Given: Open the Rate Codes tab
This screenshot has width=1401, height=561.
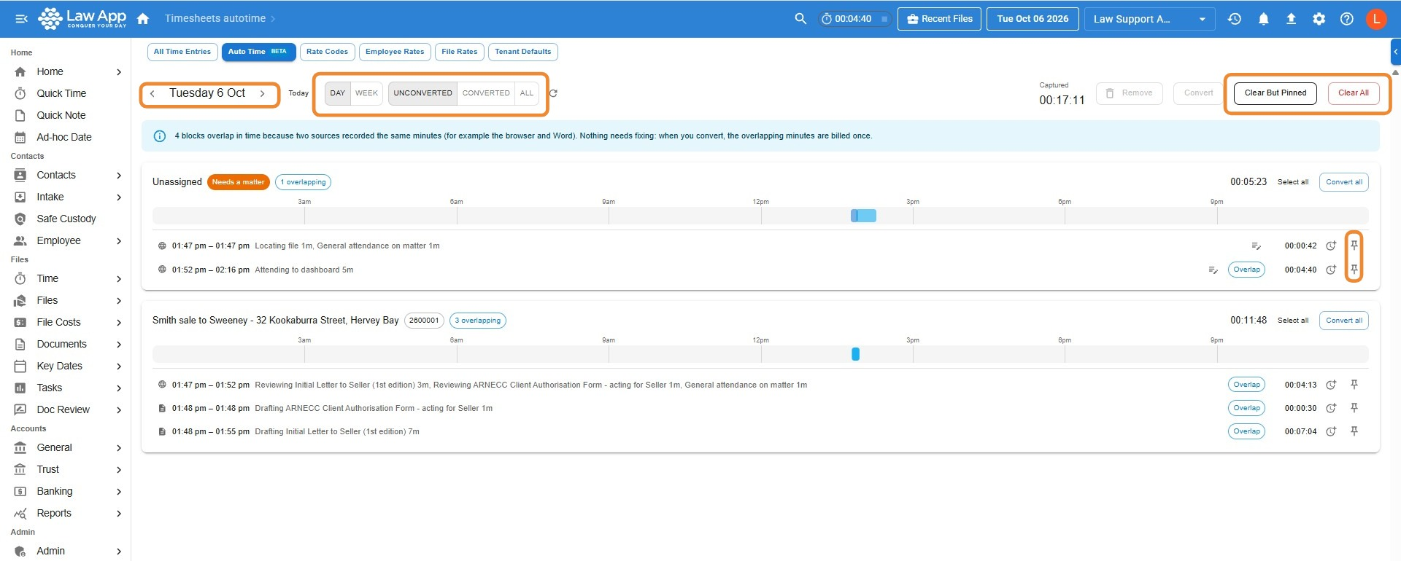Looking at the screenshot, I should point(327,52).
